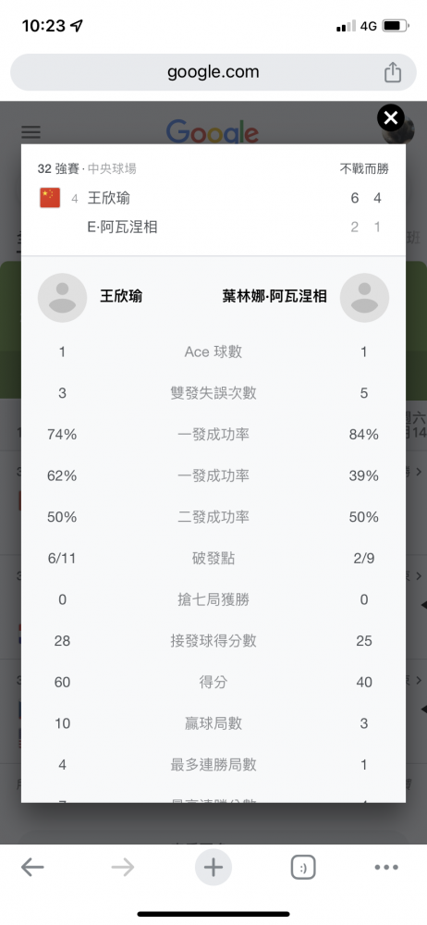Screen dimensions: 427x925
Task: Open the tab switcher icon
Action: 303,868
